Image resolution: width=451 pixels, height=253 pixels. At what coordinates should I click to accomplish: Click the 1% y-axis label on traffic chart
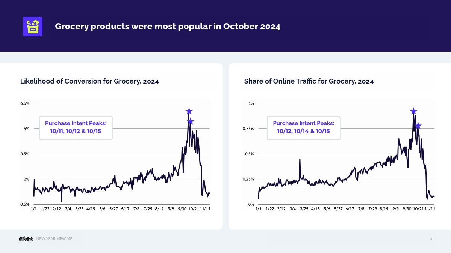[x=251, y=103]
